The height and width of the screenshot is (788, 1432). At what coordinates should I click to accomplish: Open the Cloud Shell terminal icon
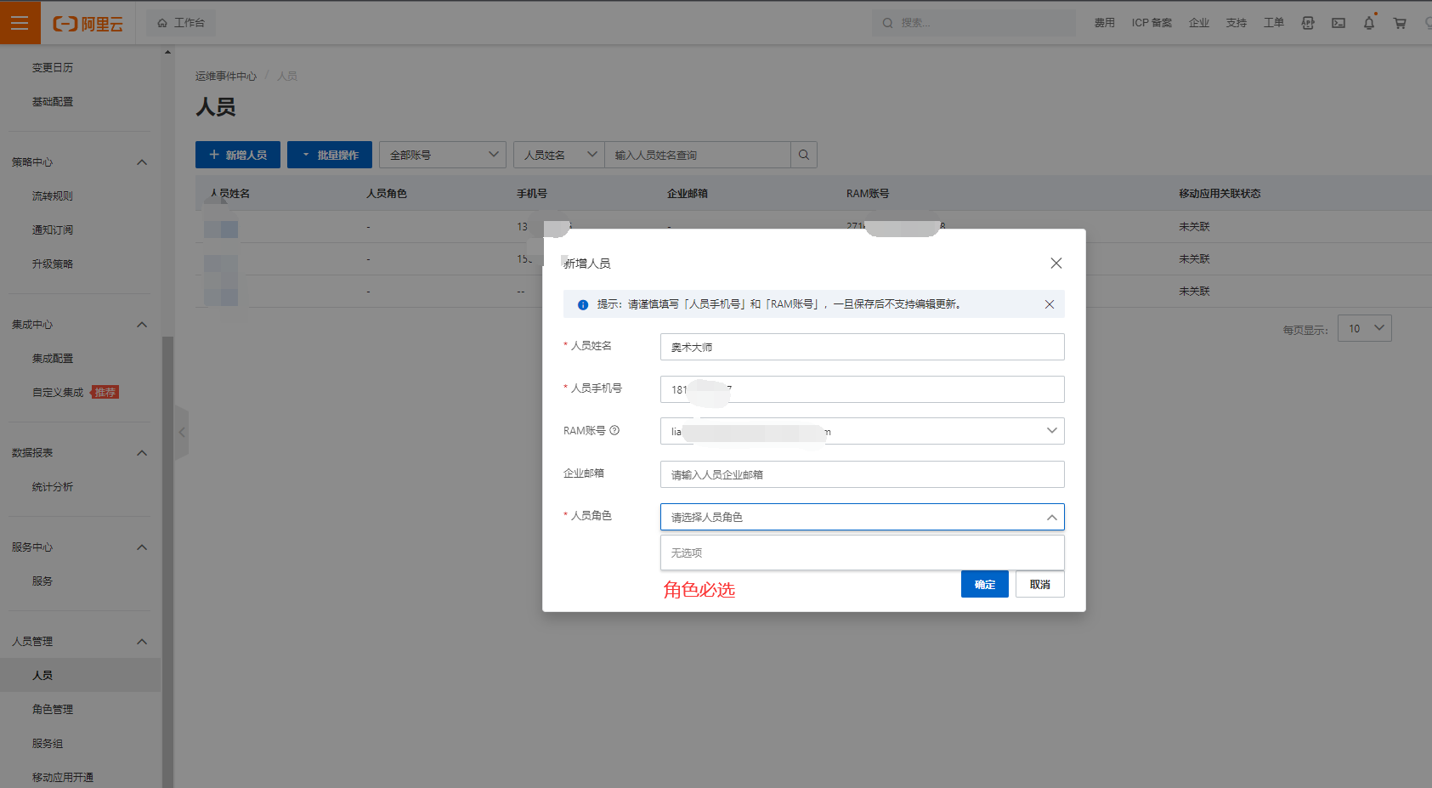[1339, 23]
